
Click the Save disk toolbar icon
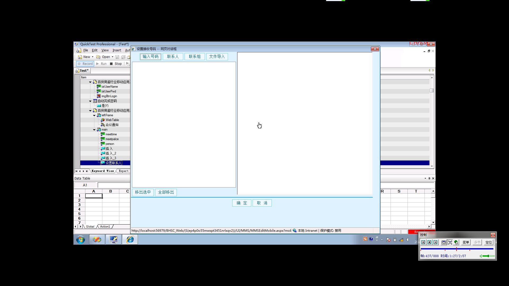click(117, 57)
